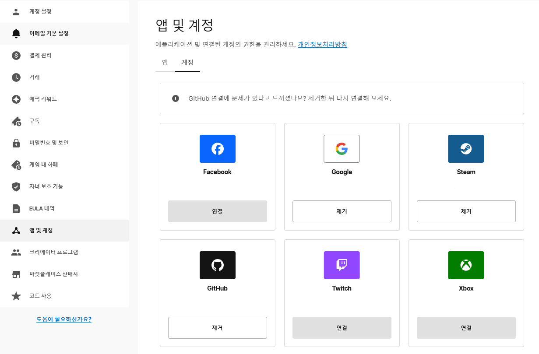Click the 앱 및 계정 connection icon

(x=16, y=231)
